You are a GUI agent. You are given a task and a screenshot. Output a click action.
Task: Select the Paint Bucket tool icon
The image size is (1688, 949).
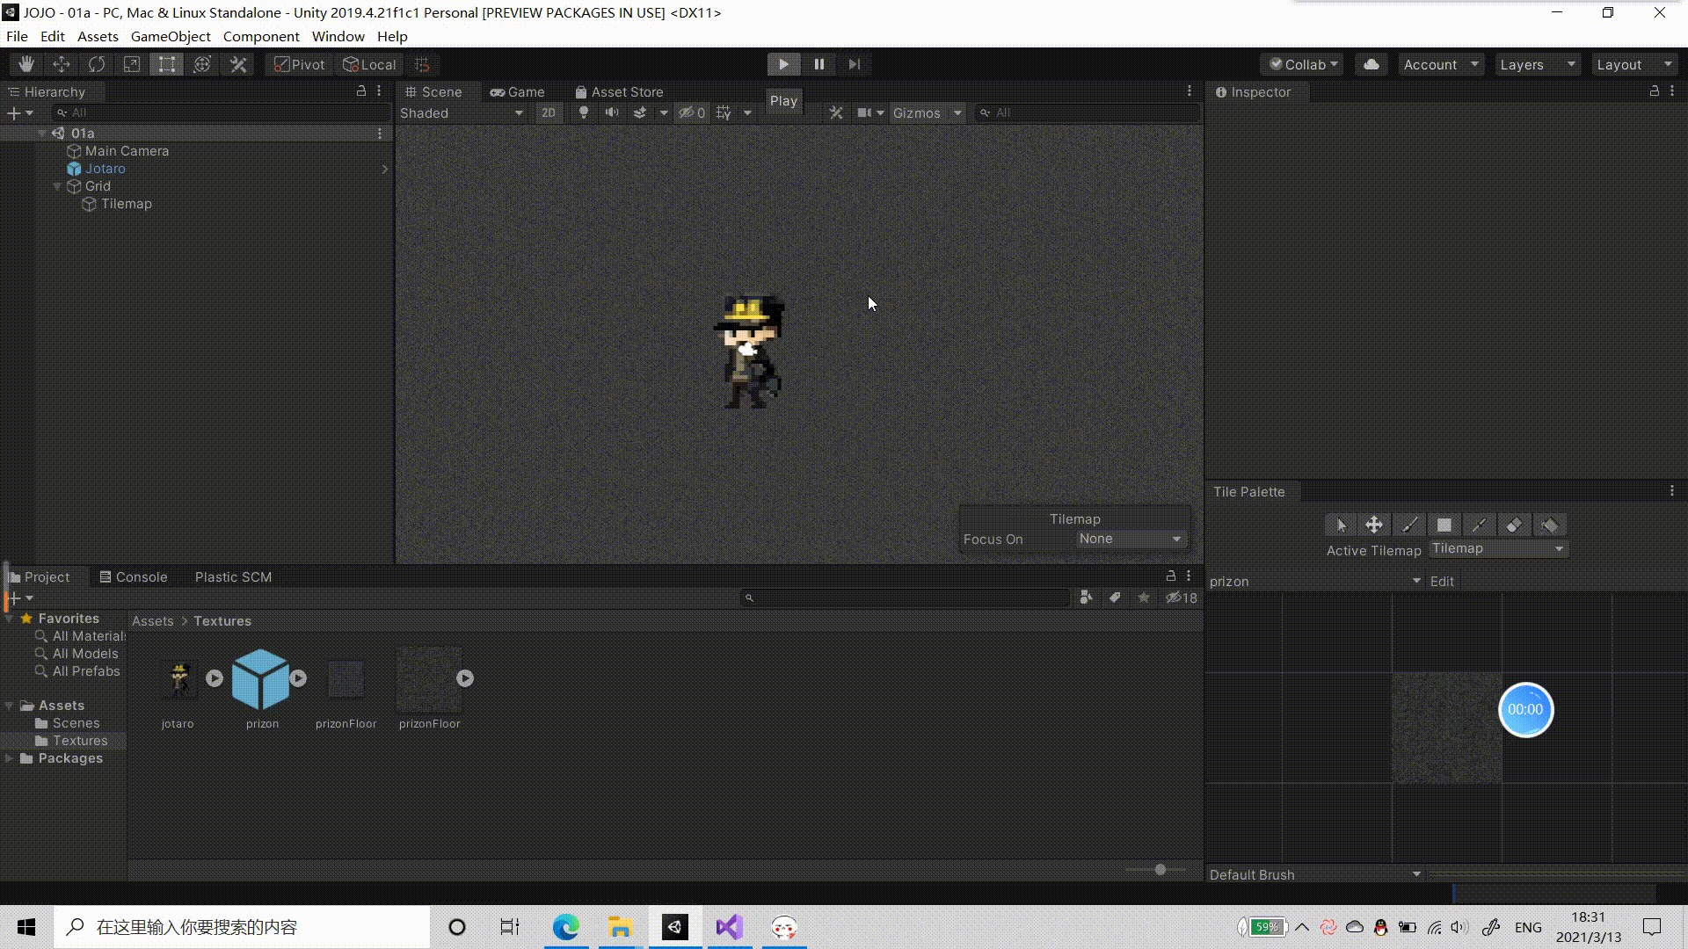tap(1549, 525)
